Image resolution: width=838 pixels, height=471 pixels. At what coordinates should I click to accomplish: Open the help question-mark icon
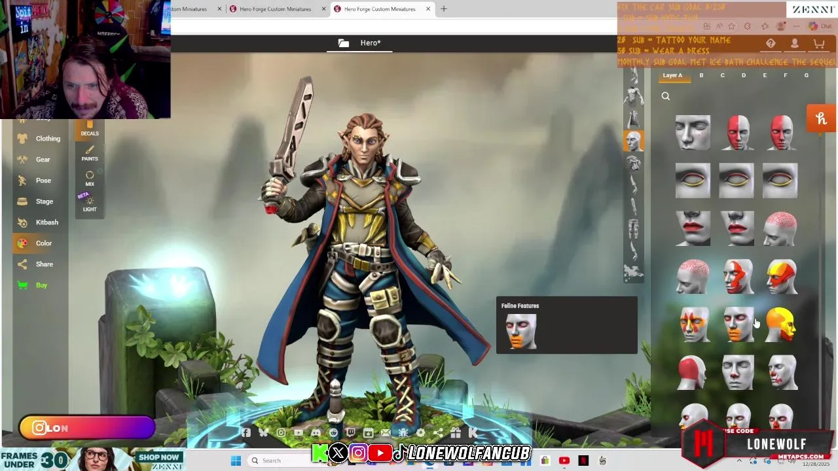point(771,44)
